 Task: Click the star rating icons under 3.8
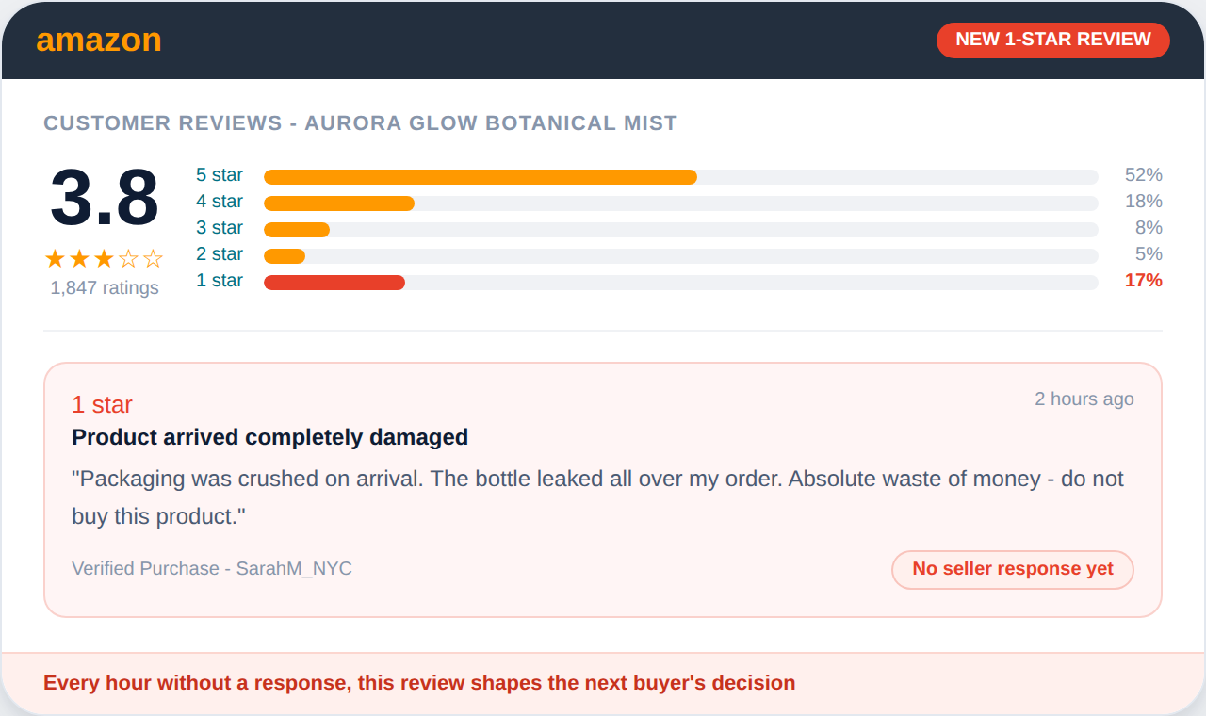104,259
